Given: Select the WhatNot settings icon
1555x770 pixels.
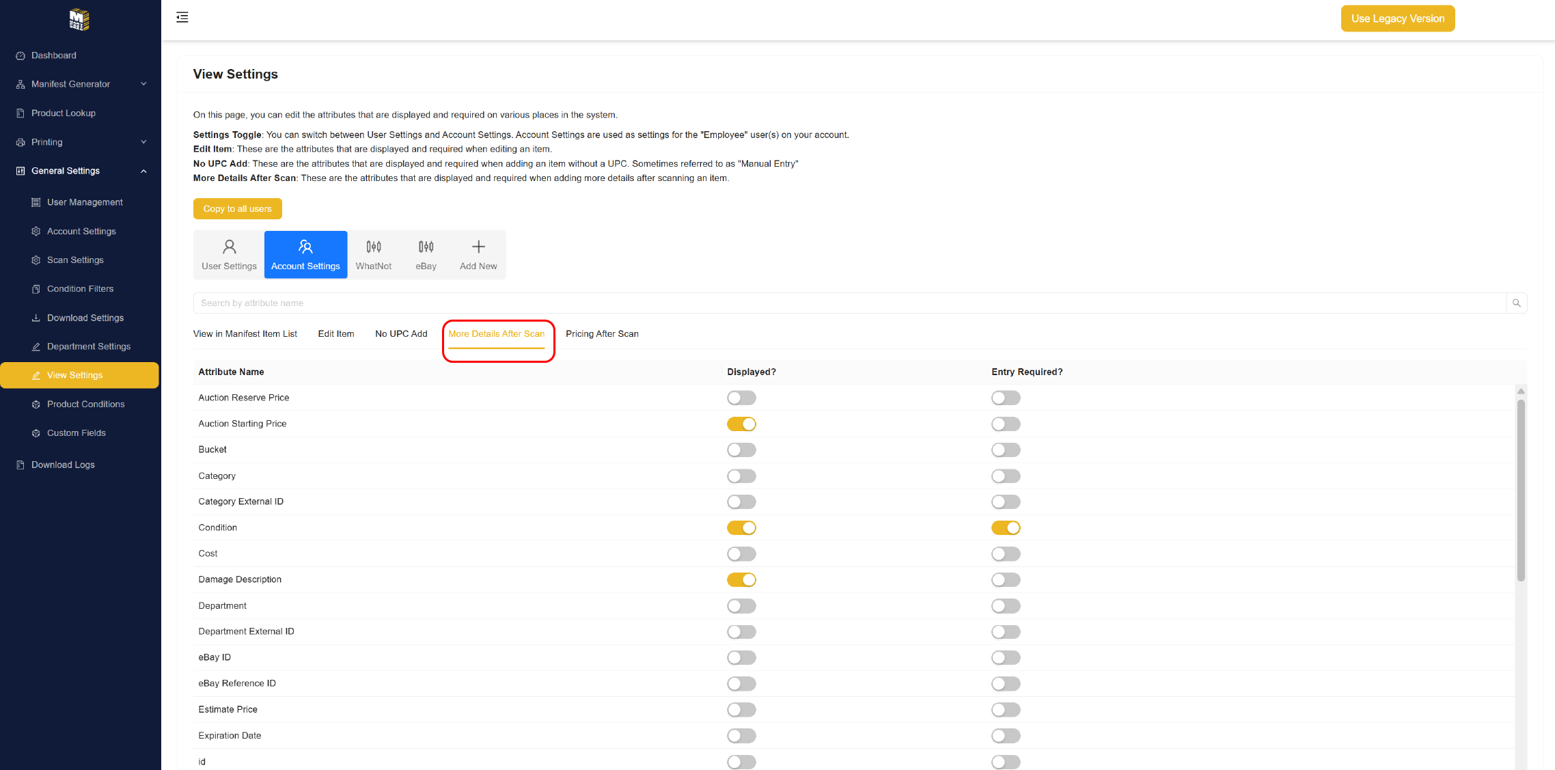Looking at the screenshot, I should (x=373, y=247).
